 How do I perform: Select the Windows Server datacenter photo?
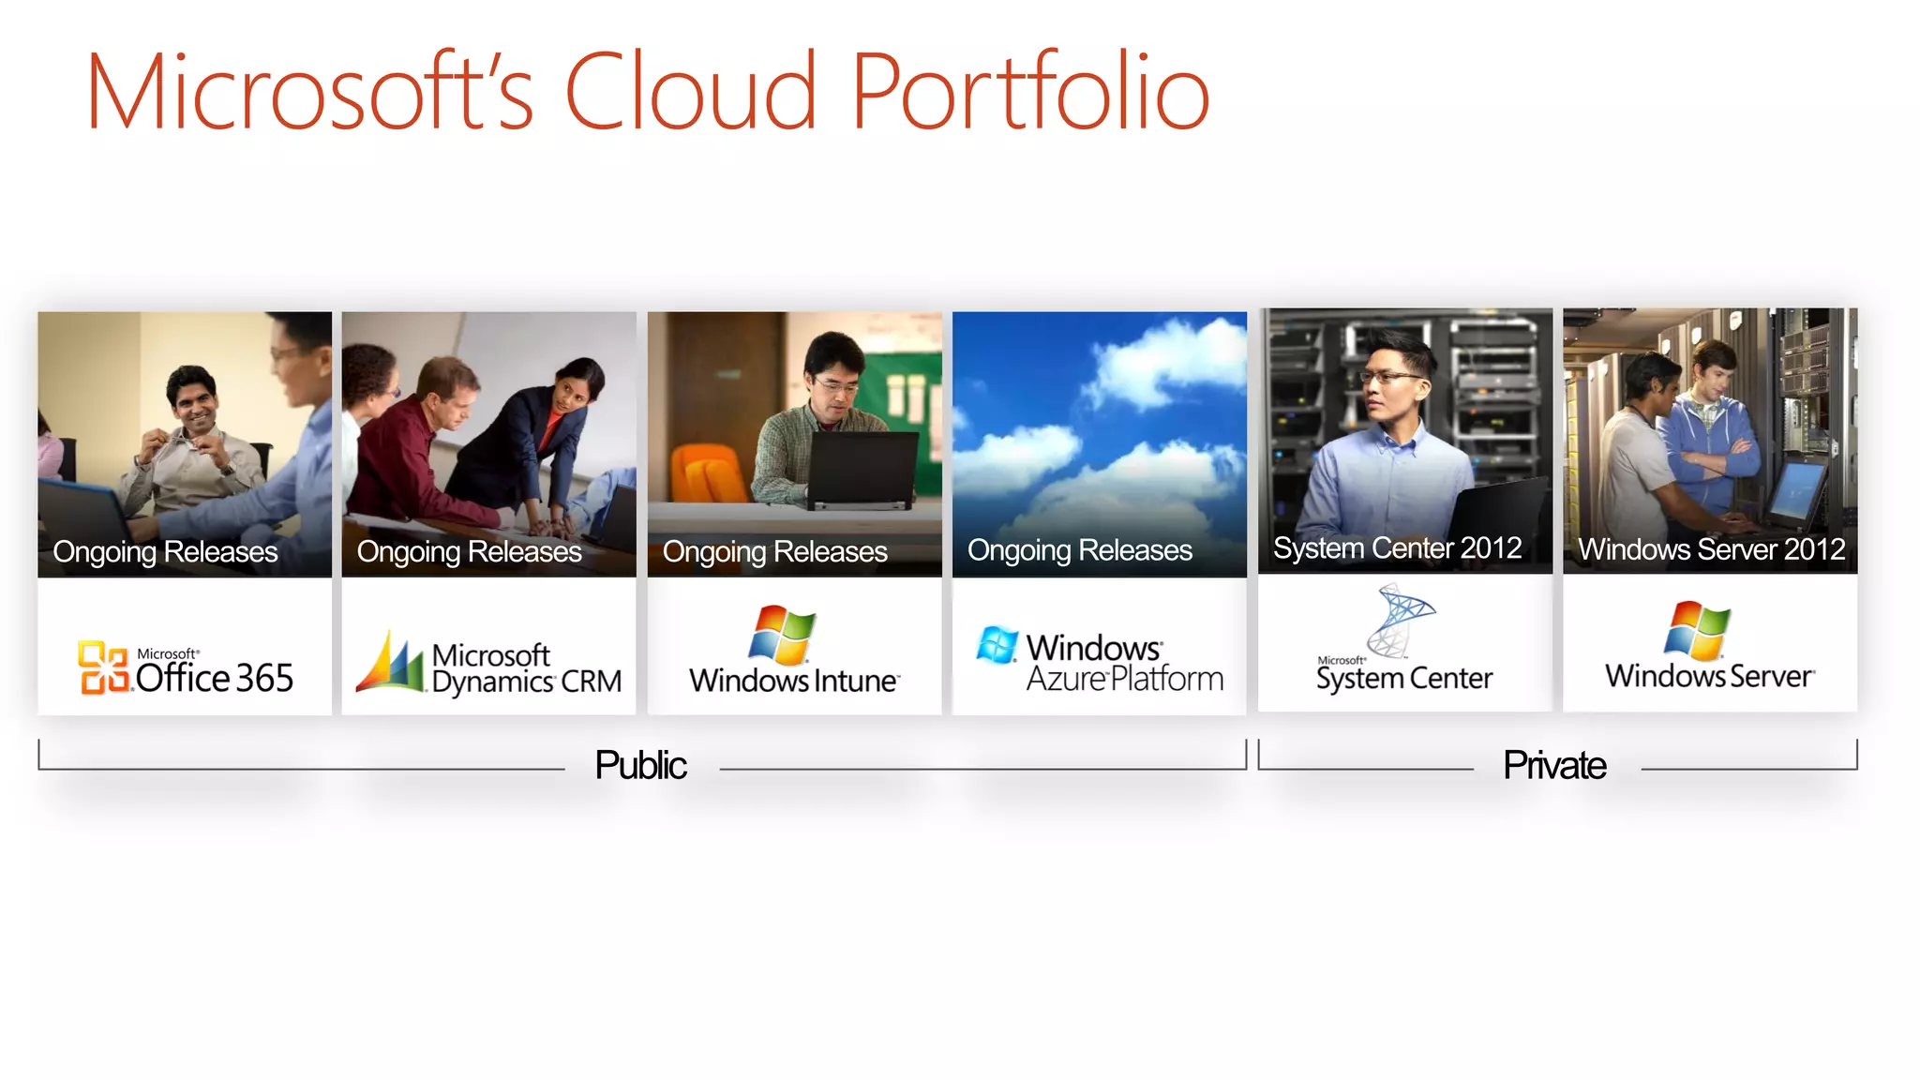click(1710, 441)
